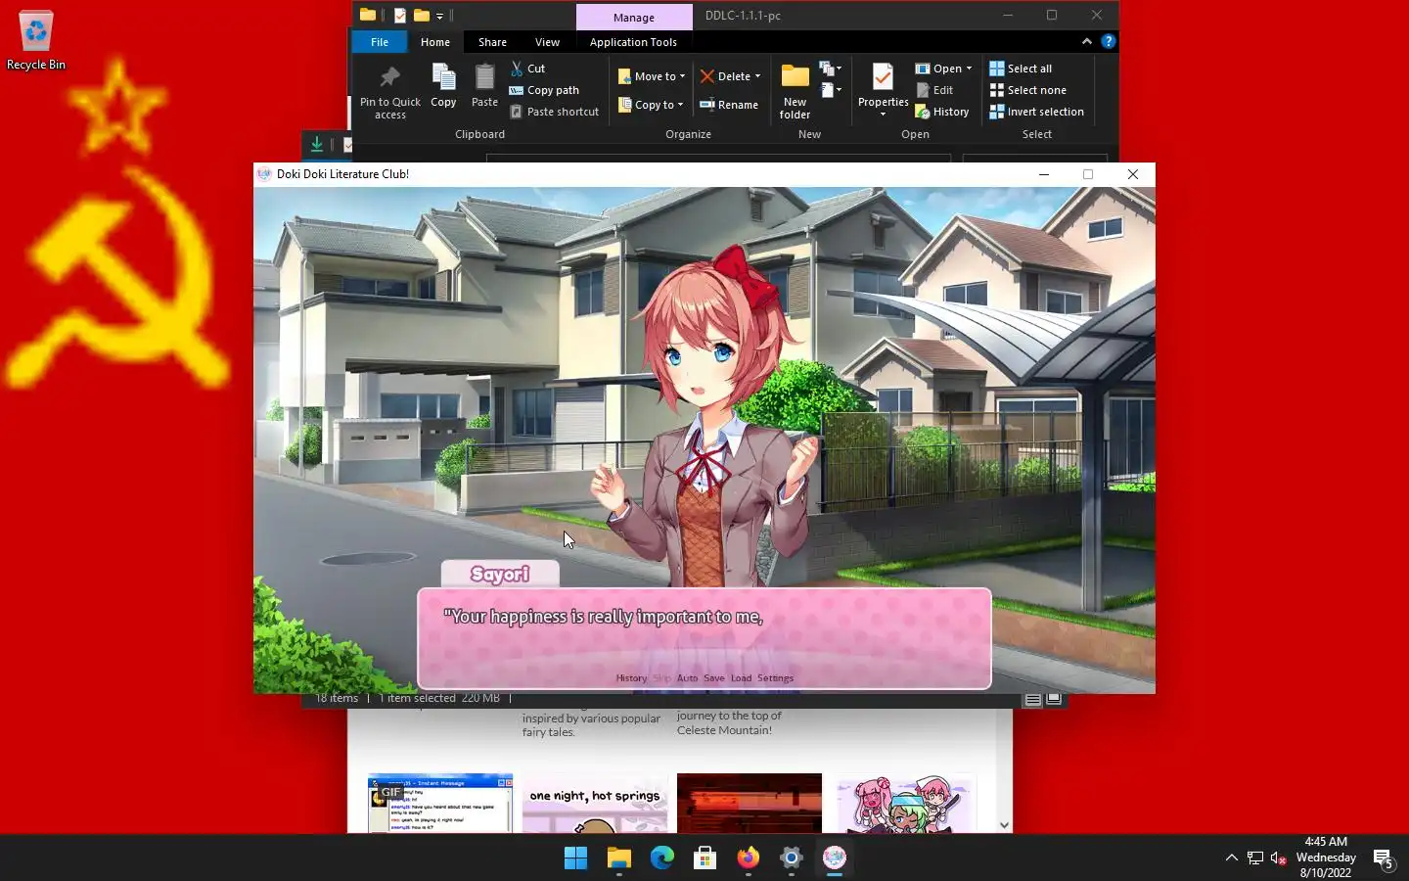Expand the Copy to dropdown
Viewport: 1409px width, 881px height.
coord(680,105)
